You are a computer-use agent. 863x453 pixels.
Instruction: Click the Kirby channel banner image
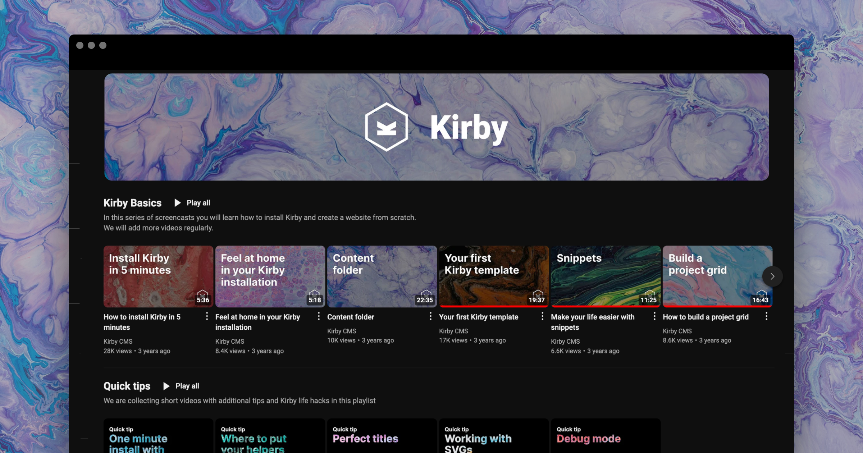point(437,127)
